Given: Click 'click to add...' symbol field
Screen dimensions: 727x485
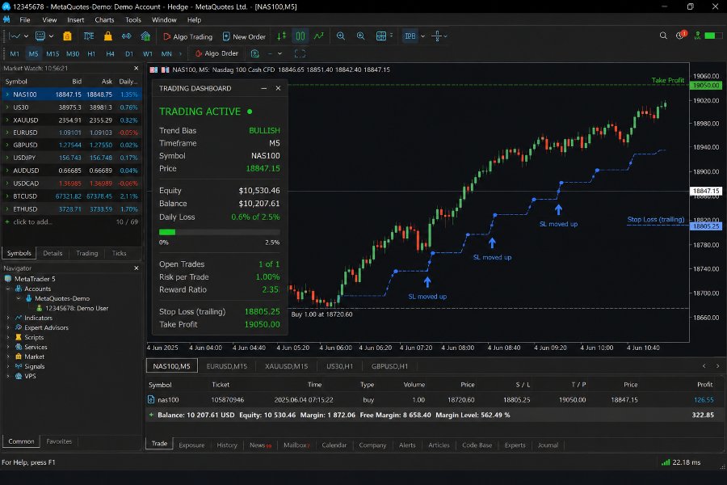Looking at the screenshot, I should [32, 221].
